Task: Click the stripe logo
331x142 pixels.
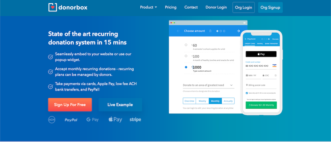Action: 135,120
